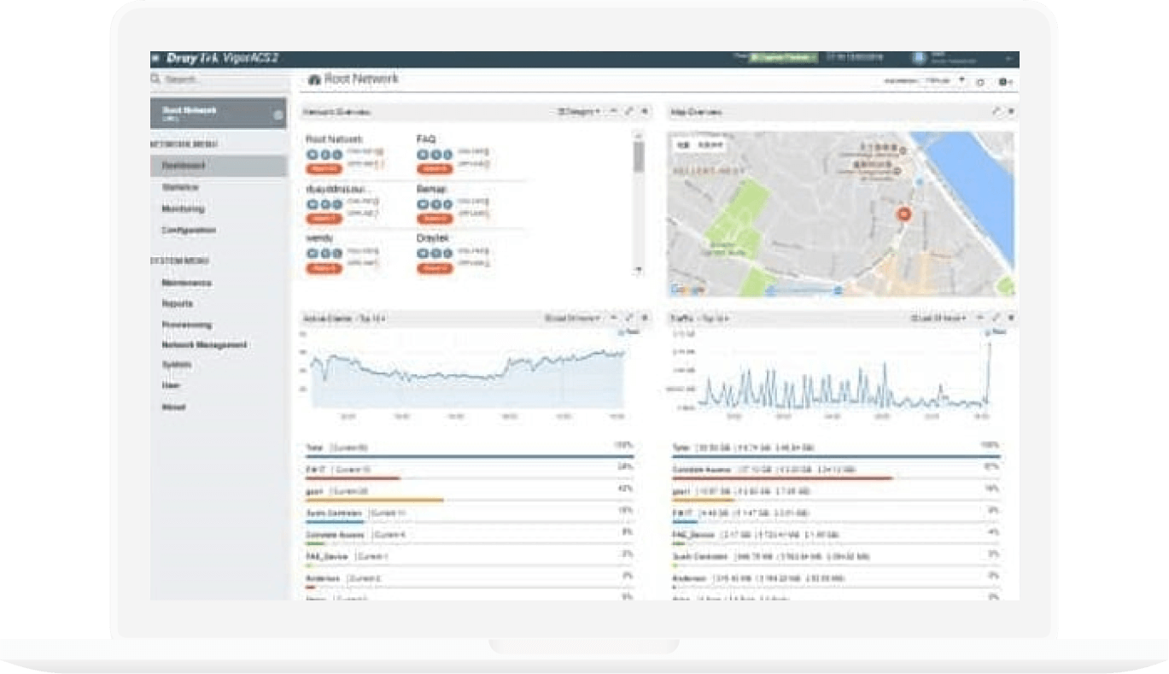Viewport: 1169px width, 674px height.
Task: Expand the Traffic panel to fullscreen
Action: click(996, 318)
